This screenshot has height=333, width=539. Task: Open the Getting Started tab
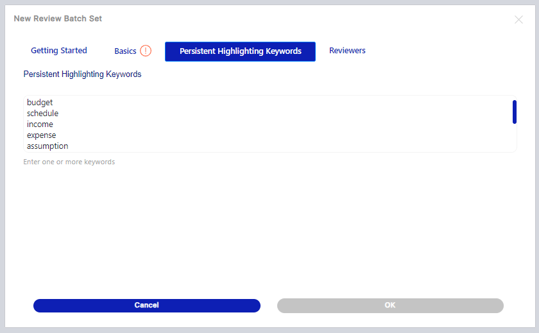point(59,51)
